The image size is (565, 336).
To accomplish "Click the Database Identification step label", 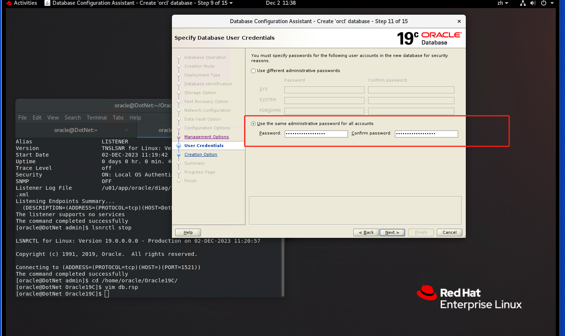I will pos(208,84).
